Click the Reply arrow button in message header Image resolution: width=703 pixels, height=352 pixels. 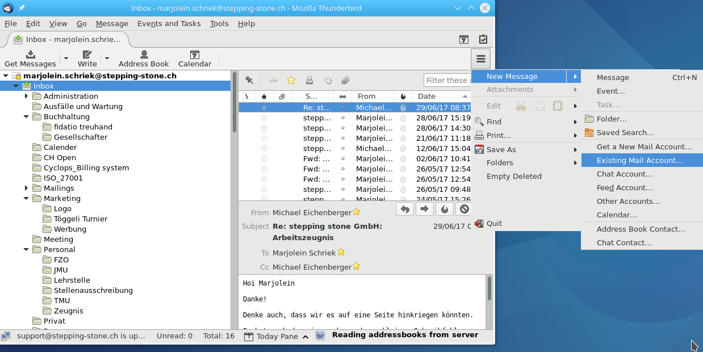pyautogui.click(x=404, y=209)
